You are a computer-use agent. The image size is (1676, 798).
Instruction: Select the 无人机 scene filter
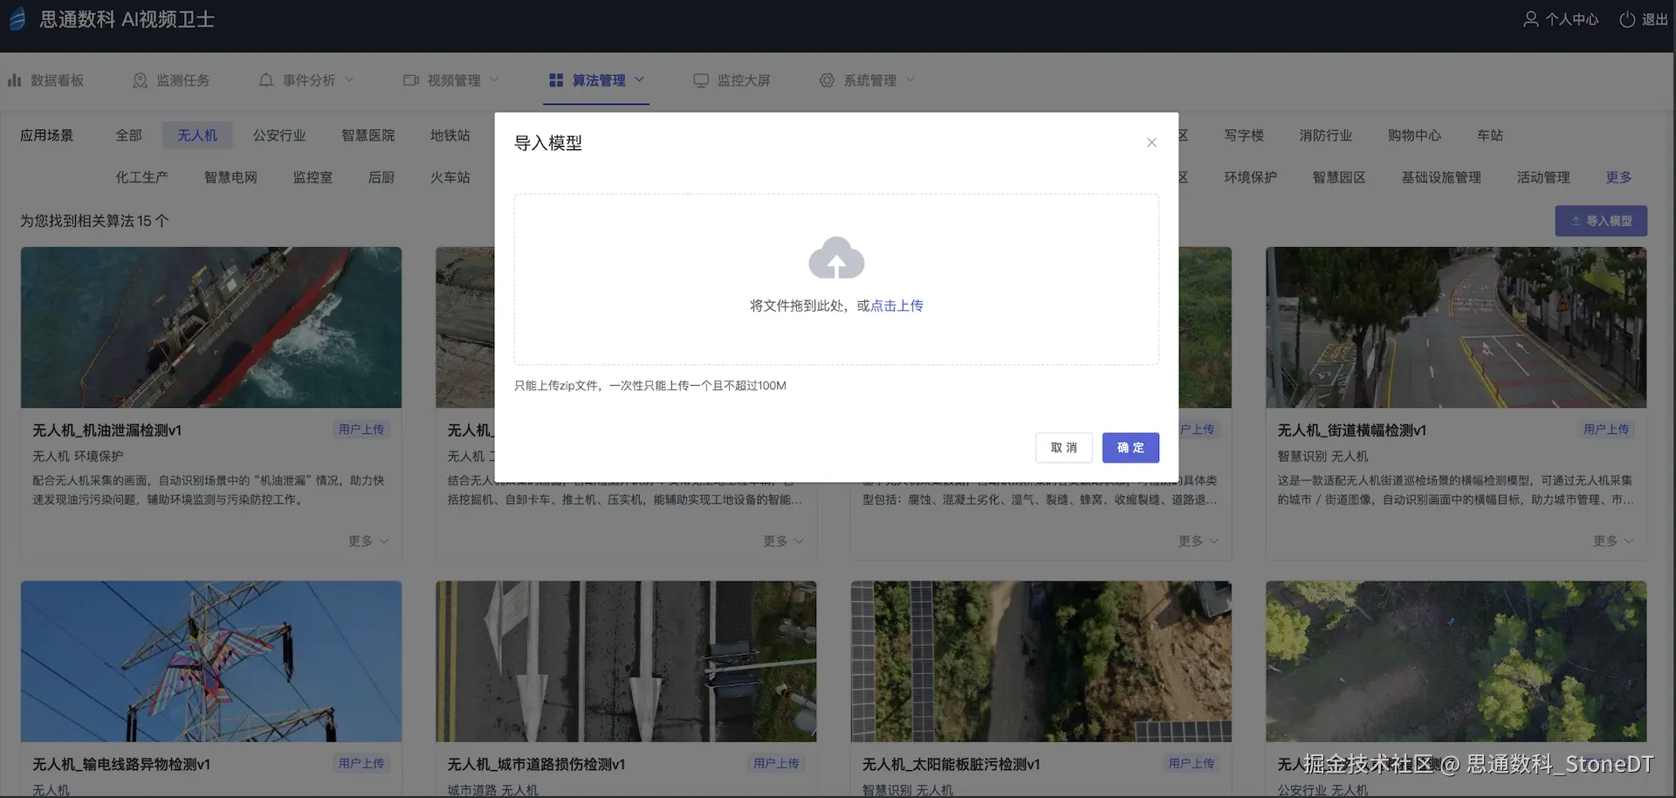(197, 135)
